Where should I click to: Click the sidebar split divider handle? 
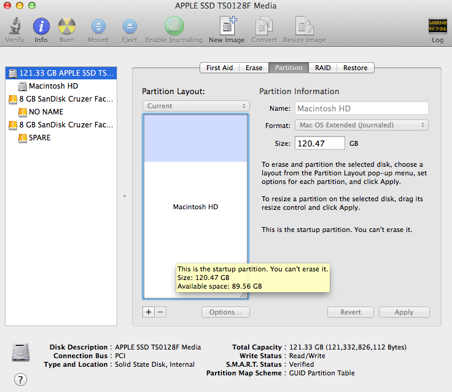[x=125, y=196]
